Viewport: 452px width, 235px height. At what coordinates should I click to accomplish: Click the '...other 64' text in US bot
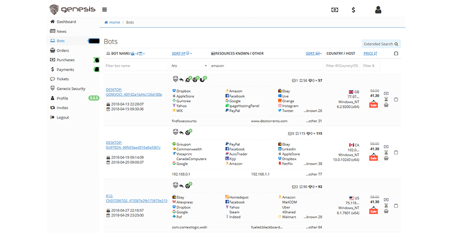click(314, 227)
